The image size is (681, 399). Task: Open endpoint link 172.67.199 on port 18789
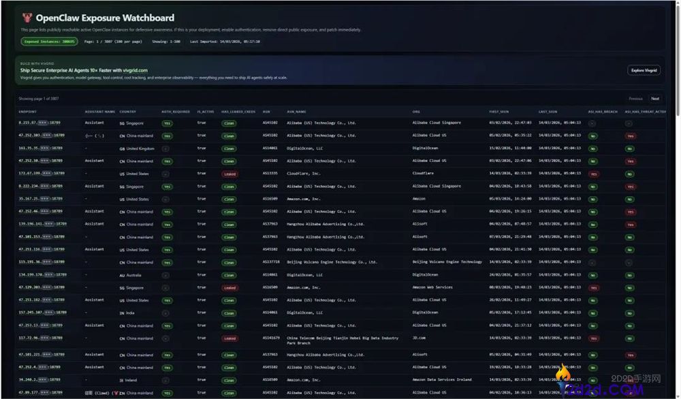(x=41, y=174)
